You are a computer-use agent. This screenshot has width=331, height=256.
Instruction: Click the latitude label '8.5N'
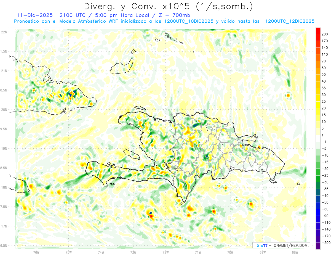click(x=4, y=168)
